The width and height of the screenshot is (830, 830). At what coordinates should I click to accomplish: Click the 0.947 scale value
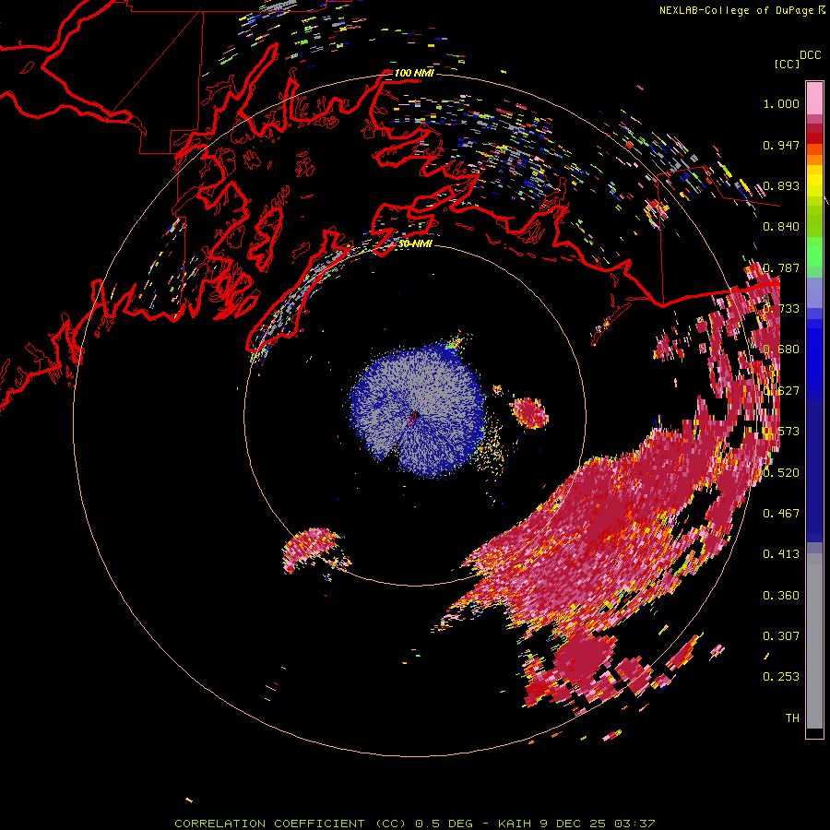coord(781,145)
